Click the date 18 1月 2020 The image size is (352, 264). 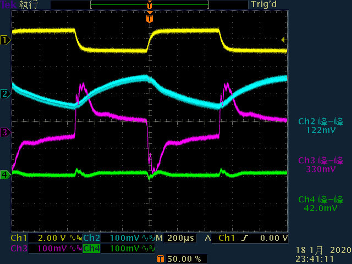pos(323,250)
